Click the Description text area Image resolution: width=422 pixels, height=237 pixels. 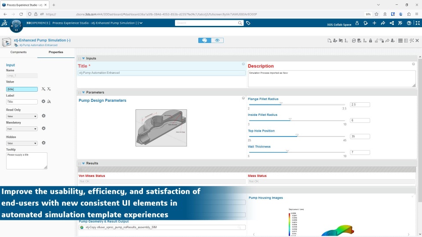tap(331, 79)
